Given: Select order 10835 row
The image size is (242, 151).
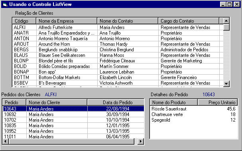Looking at the screenshot, I should click(x=73, y=125).
